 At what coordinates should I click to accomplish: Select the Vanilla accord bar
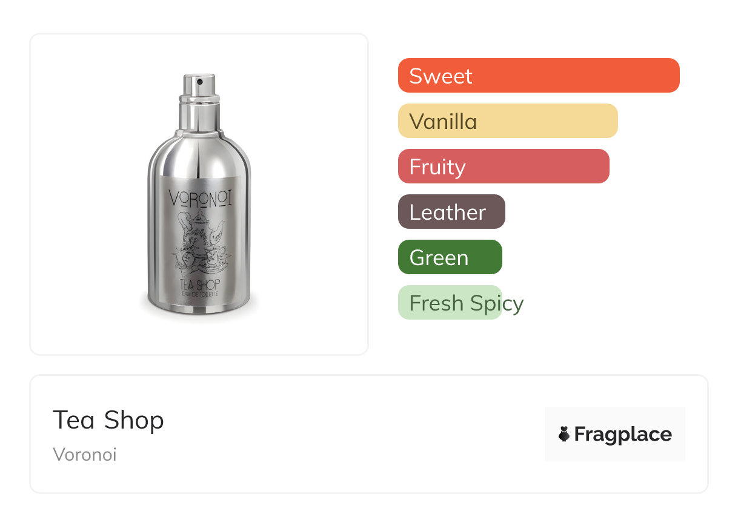[507, 121]
